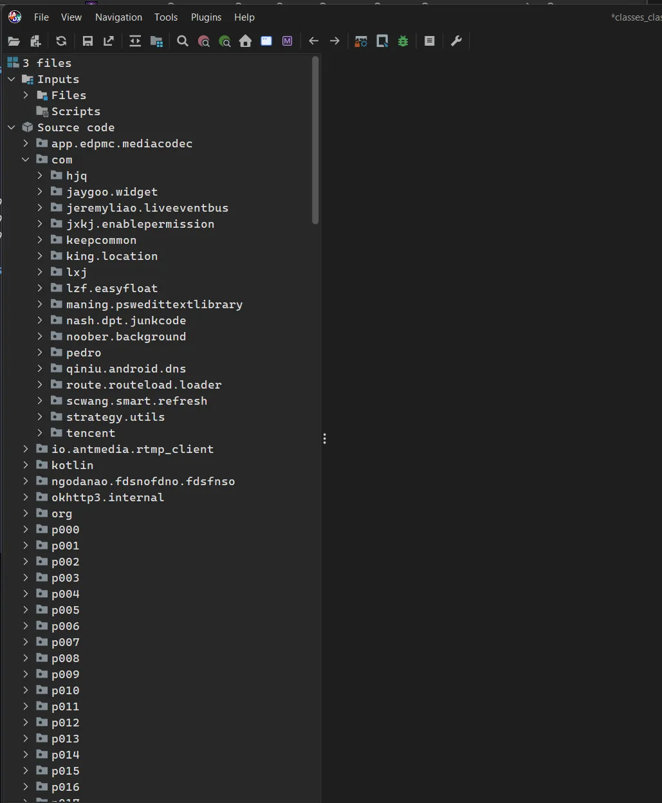The image size is (662, 803).
Task: Click the tree panel vertical scrollbar
Action: [x=315, y=140]
